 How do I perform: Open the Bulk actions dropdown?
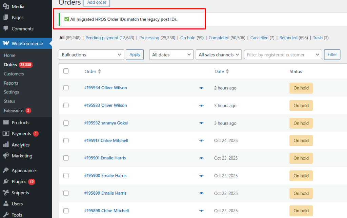tap(91, 54)
